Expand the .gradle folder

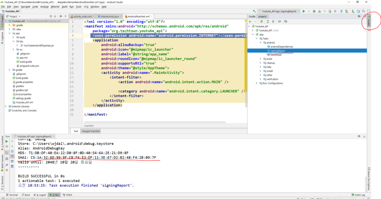[x=9, y=25]
